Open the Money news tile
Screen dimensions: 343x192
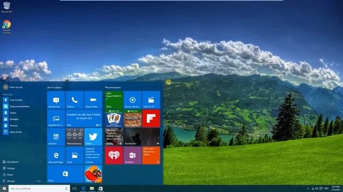114,137
